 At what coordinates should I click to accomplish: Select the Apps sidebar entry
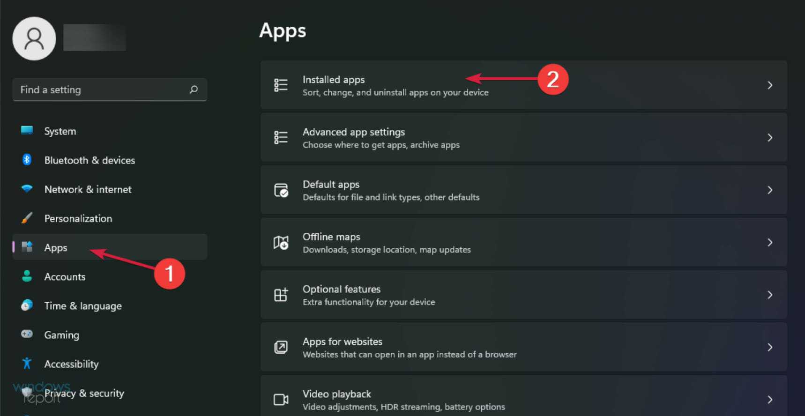coord(56,247)
